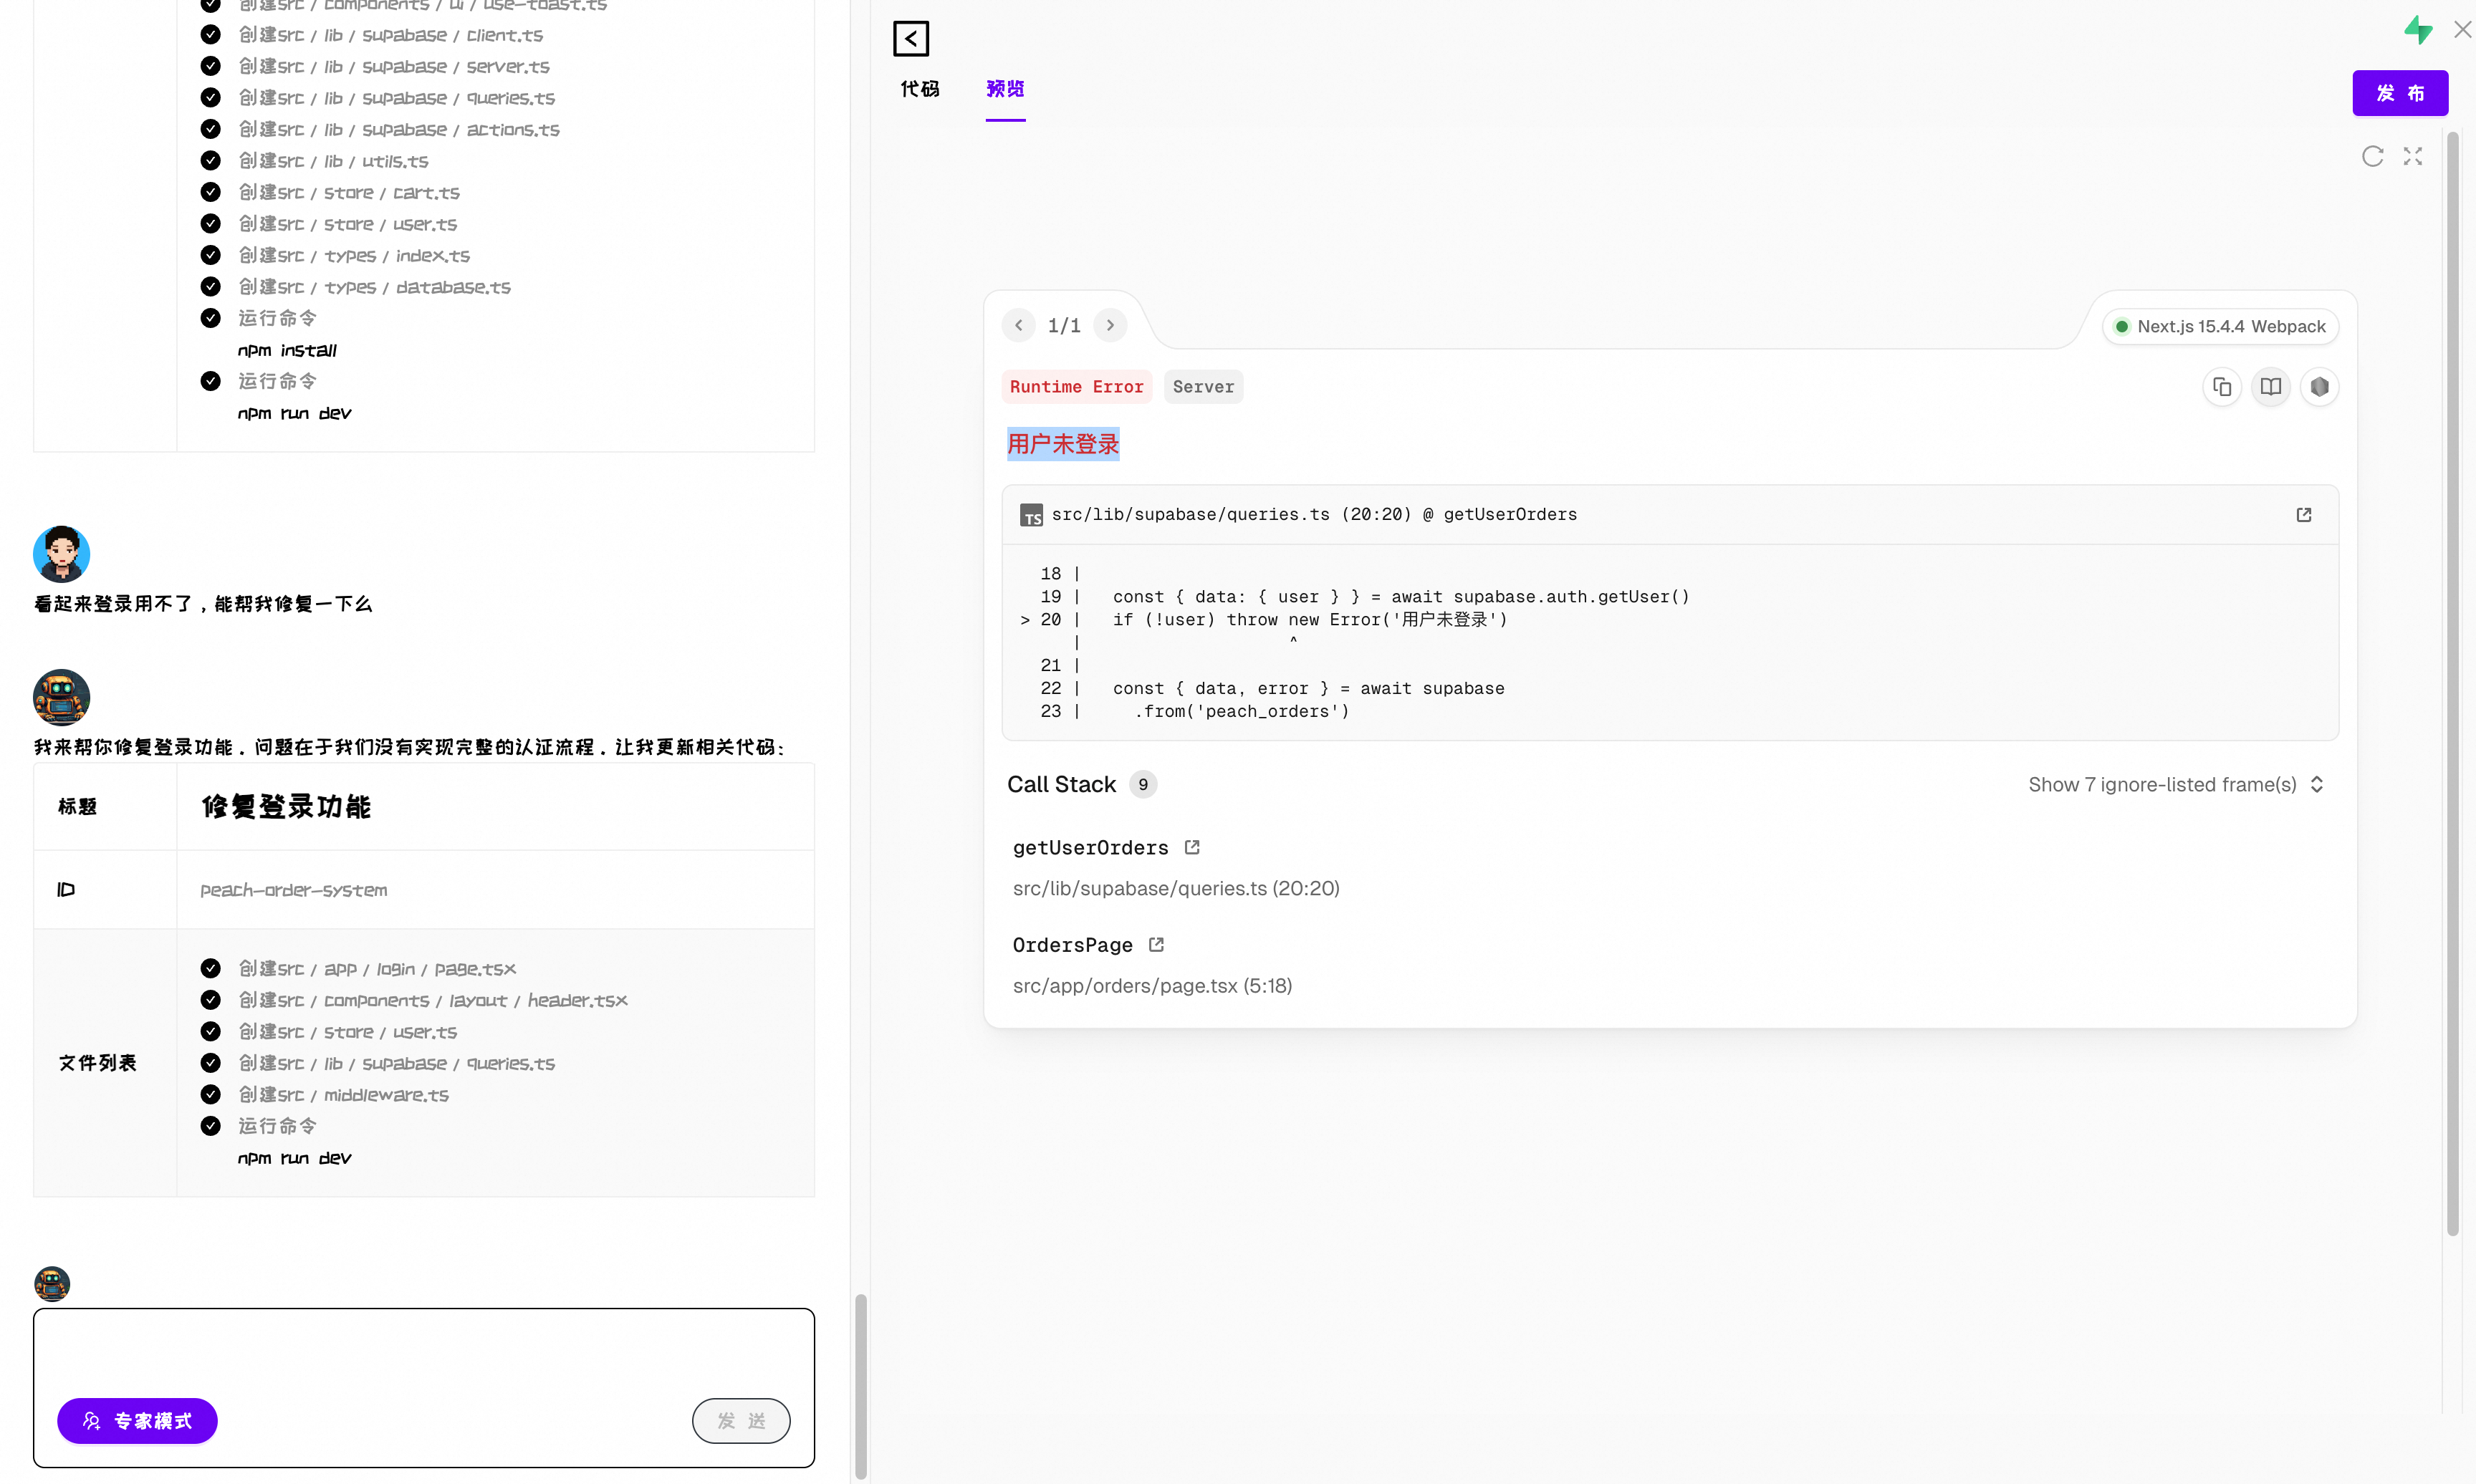The image size is (2476, 1484).
Task: Open queries.ts source in editor icon
Action: click(x=2303, y=515)
